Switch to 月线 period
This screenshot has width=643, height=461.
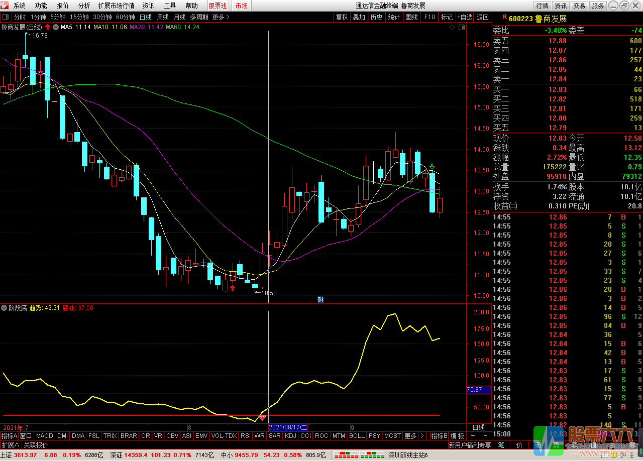pos(180,17)
